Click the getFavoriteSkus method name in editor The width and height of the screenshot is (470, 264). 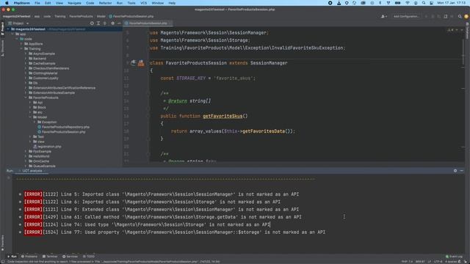pos(223,116)
